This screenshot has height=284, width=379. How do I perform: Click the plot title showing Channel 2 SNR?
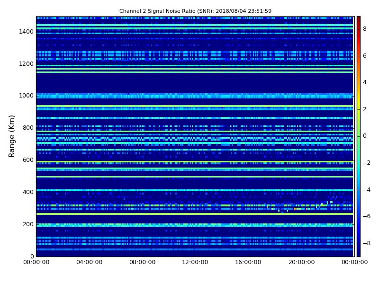(195, 11)
